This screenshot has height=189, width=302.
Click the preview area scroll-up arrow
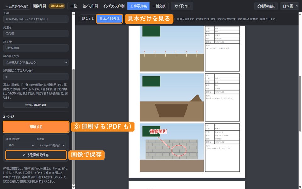click(x=300, y=14)
